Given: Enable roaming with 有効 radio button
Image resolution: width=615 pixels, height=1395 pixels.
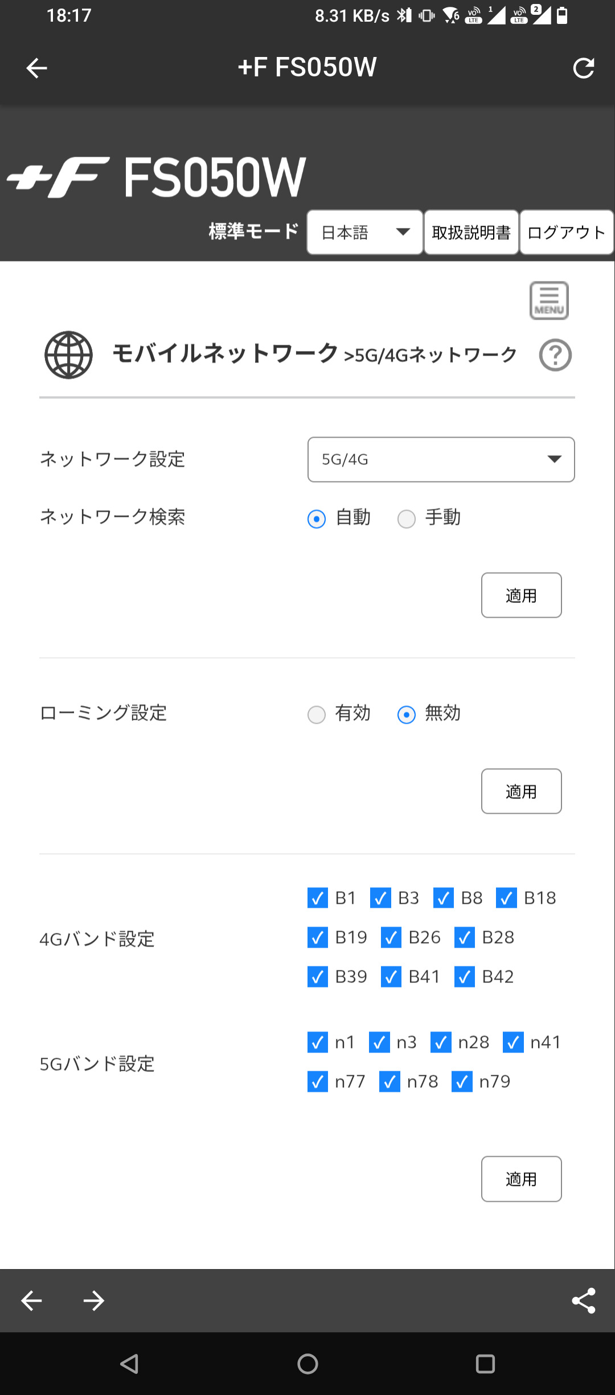Looking at the screenshot, I should click(x=317, y=715).
